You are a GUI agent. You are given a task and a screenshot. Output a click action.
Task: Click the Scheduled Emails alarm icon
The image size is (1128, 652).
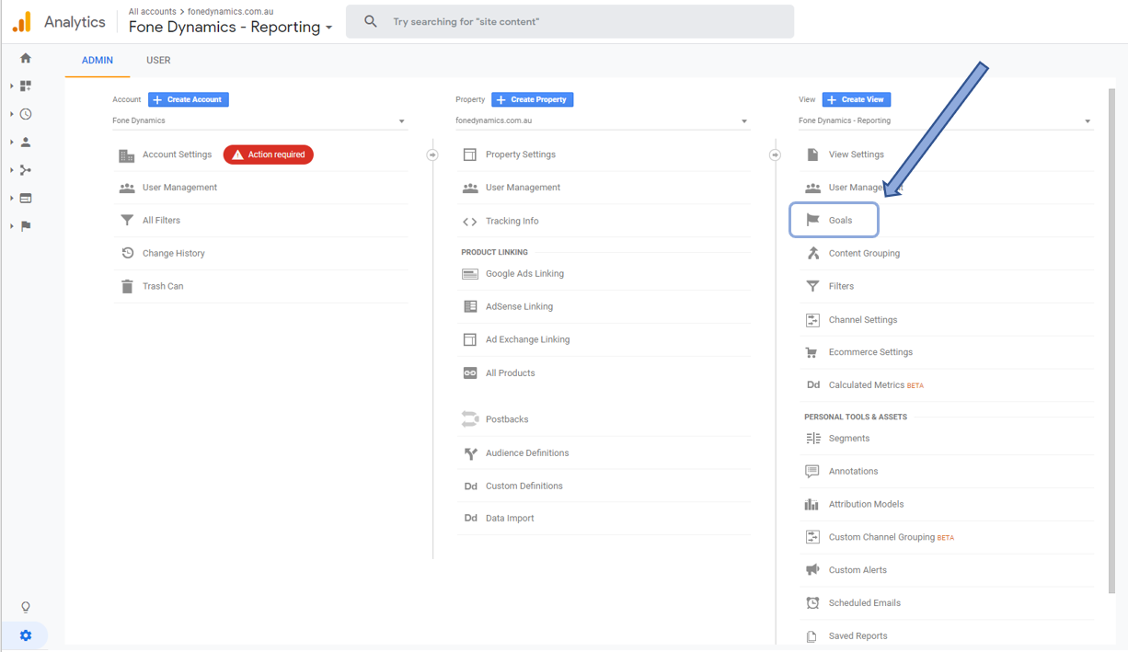pos(812,603)
